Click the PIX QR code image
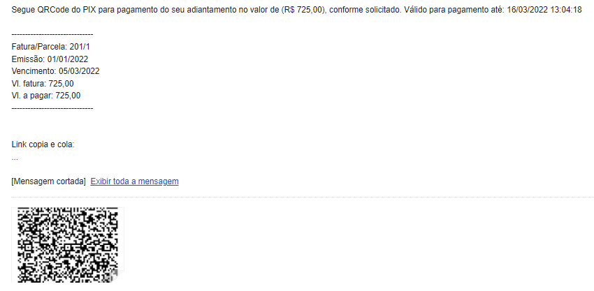 coord(68,245)
